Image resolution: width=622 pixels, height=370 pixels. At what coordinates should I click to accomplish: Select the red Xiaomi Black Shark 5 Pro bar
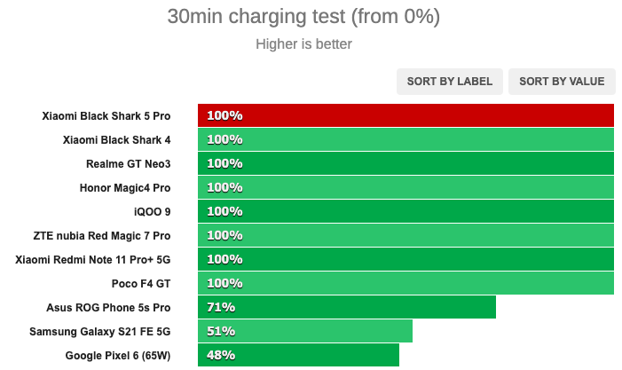[x=405, y=115]
